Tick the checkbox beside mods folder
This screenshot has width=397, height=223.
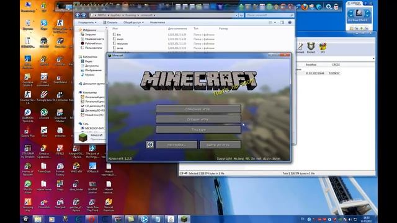(114, 39)
